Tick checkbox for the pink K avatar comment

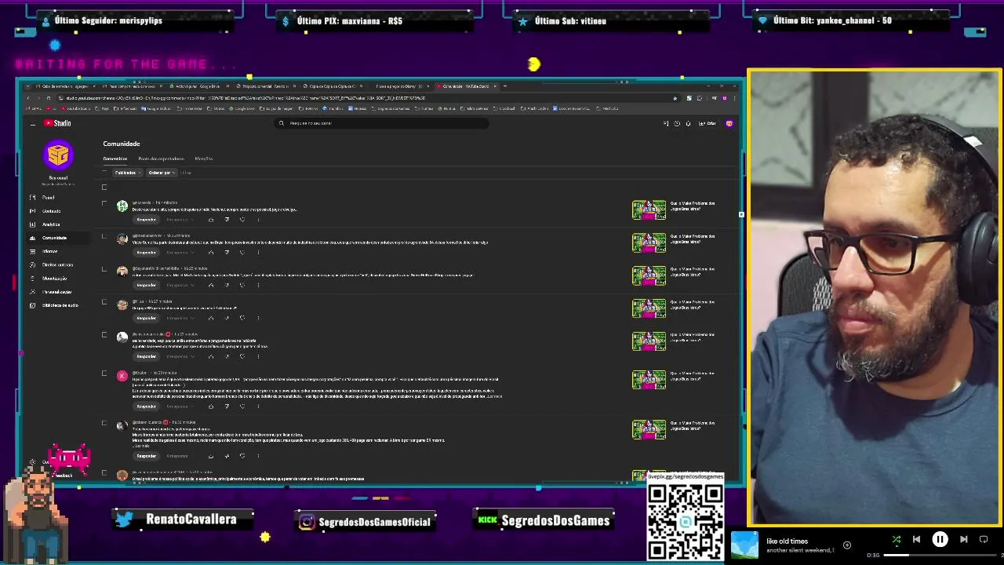[x=104, y=374]
